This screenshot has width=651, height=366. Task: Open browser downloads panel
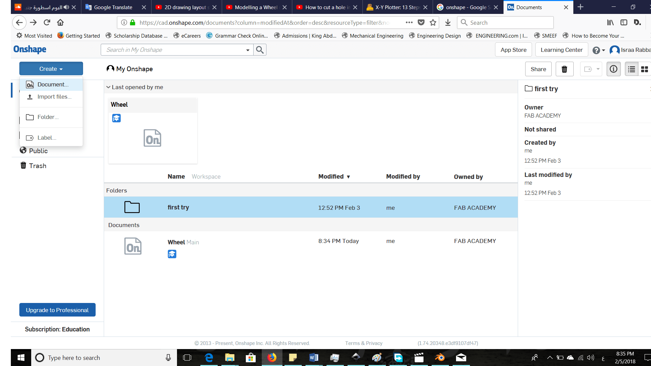tap(448, 23)
